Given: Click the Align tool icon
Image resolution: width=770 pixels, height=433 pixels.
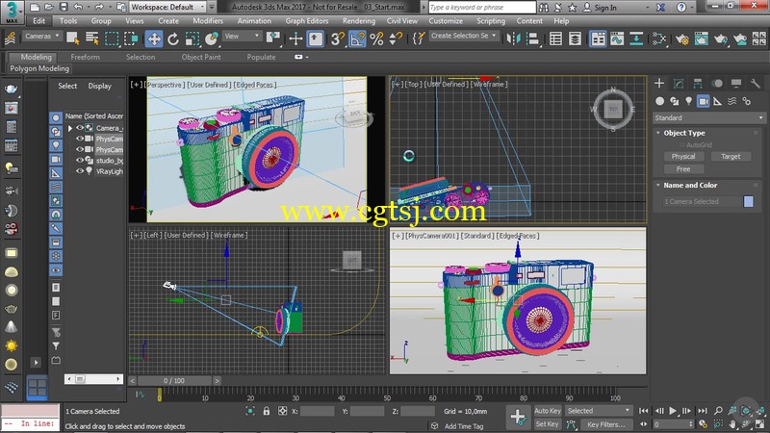Looking at the screenshot, I should click(532, 38).
